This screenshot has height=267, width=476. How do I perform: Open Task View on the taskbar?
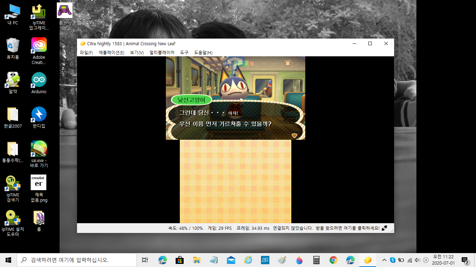145,260
